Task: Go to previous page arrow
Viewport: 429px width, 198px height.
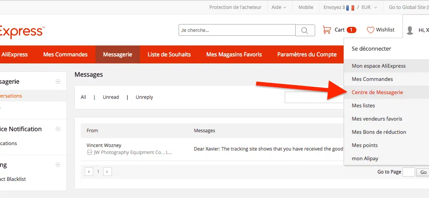Action: click(x=89, y=172)
